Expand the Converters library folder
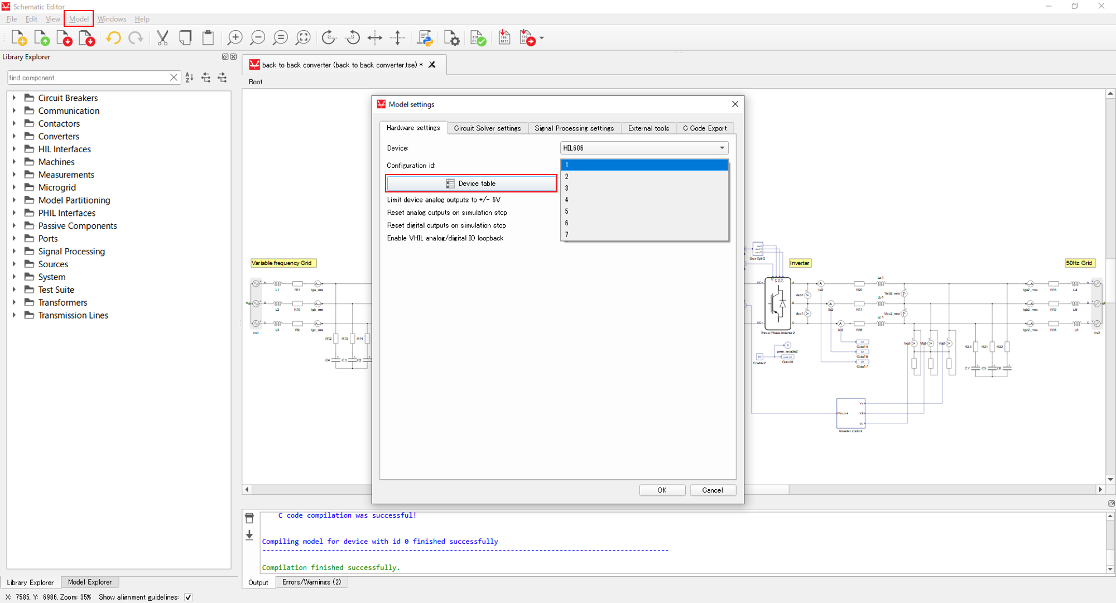 [14, 136]
